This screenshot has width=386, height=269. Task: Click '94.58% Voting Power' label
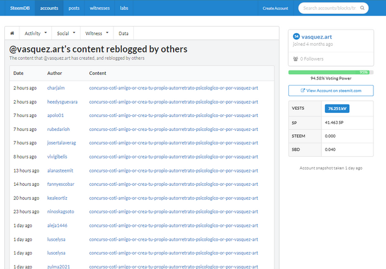[331, 78]
